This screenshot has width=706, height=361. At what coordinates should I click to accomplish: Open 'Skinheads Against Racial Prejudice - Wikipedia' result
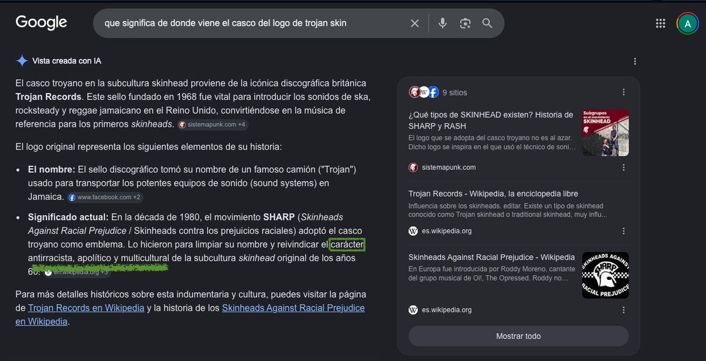491,257
